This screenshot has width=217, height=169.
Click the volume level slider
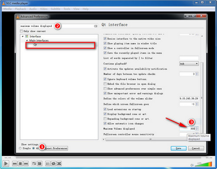pos(203,165)
